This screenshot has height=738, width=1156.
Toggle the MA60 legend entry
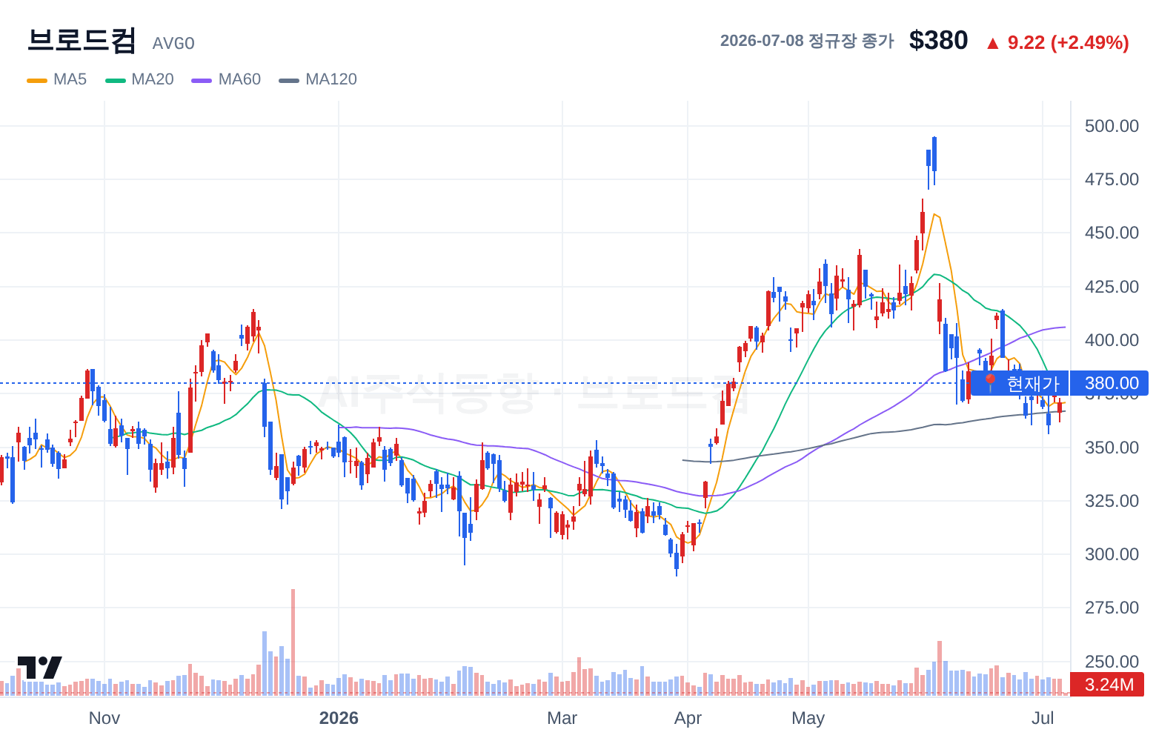click(x=226, y=79)
